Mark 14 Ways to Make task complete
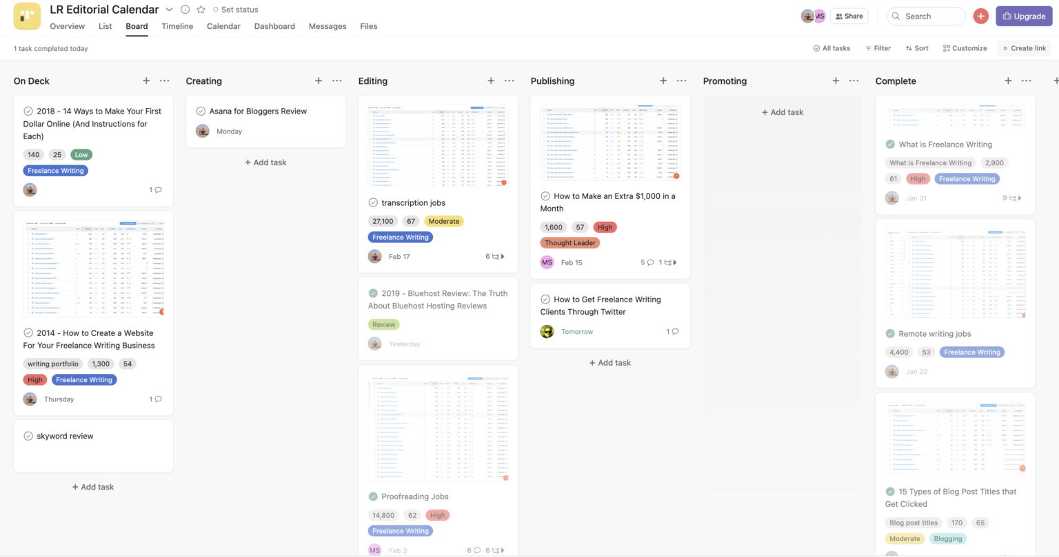The height and width of the screenshot is (557, 1059). 28,111
